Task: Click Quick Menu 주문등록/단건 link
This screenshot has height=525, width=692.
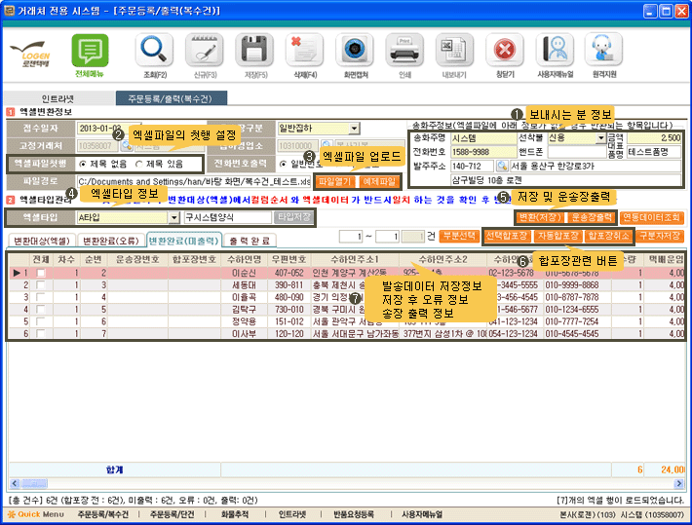Action: [x=172, y=514]
